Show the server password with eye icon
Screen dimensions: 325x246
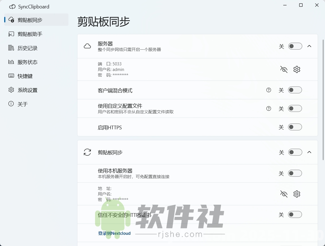(283, 69)
